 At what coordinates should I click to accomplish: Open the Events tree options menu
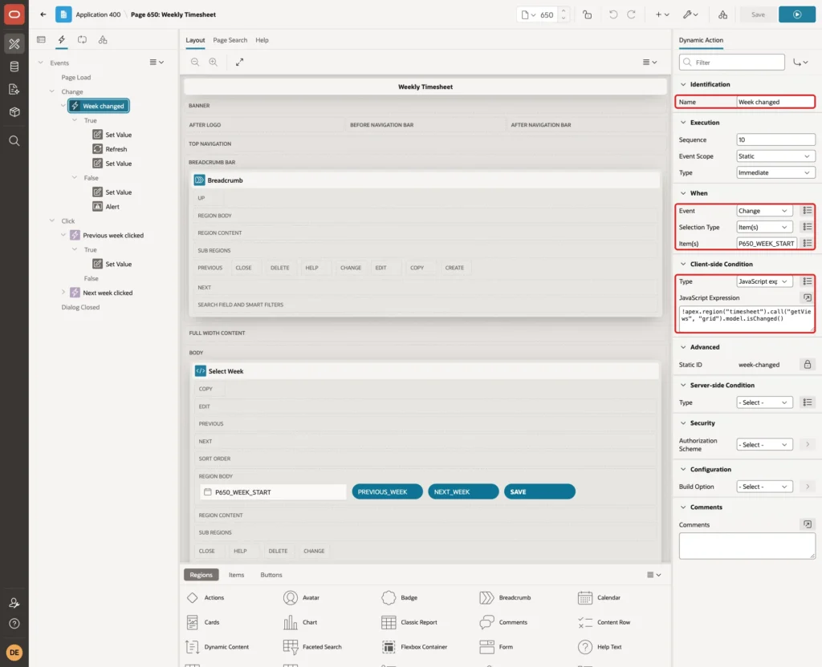coord(157,63)
